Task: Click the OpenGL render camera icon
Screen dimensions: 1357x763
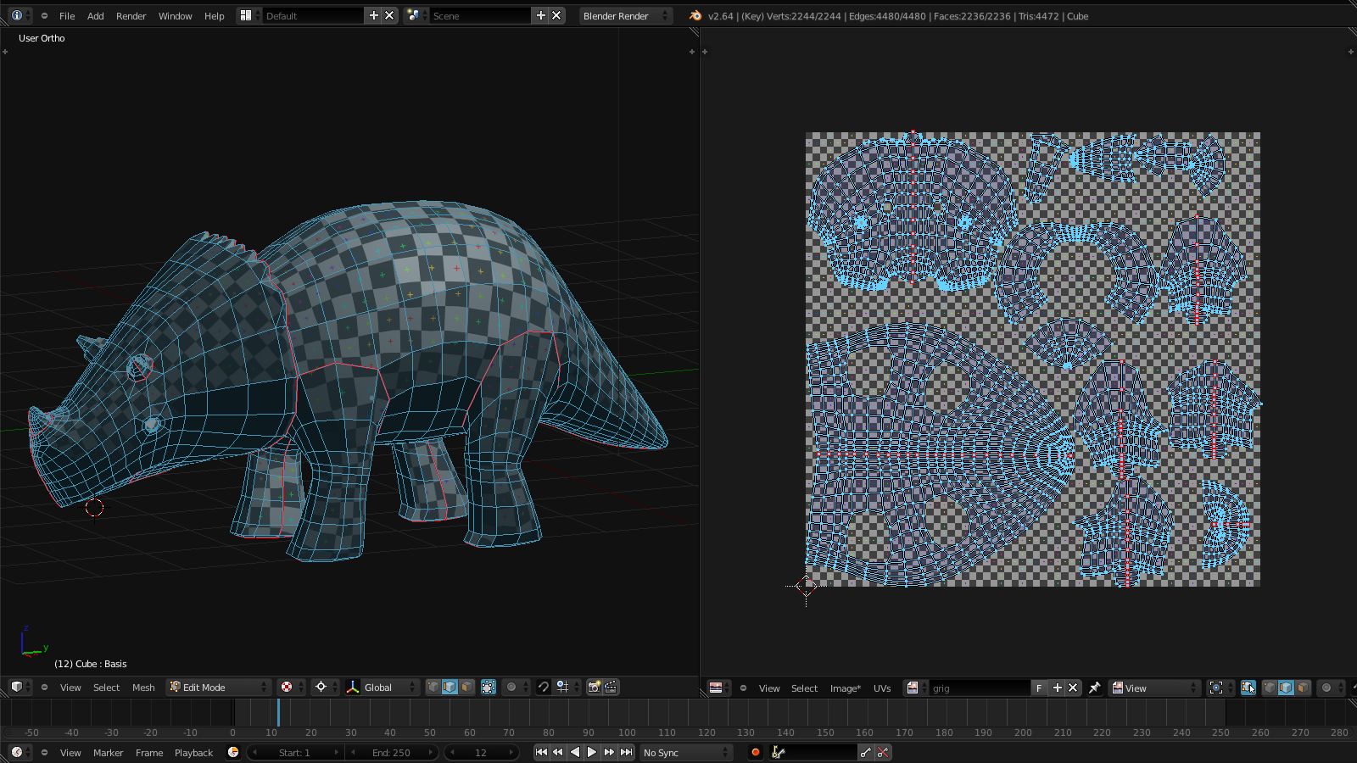Action: point(594,688)
